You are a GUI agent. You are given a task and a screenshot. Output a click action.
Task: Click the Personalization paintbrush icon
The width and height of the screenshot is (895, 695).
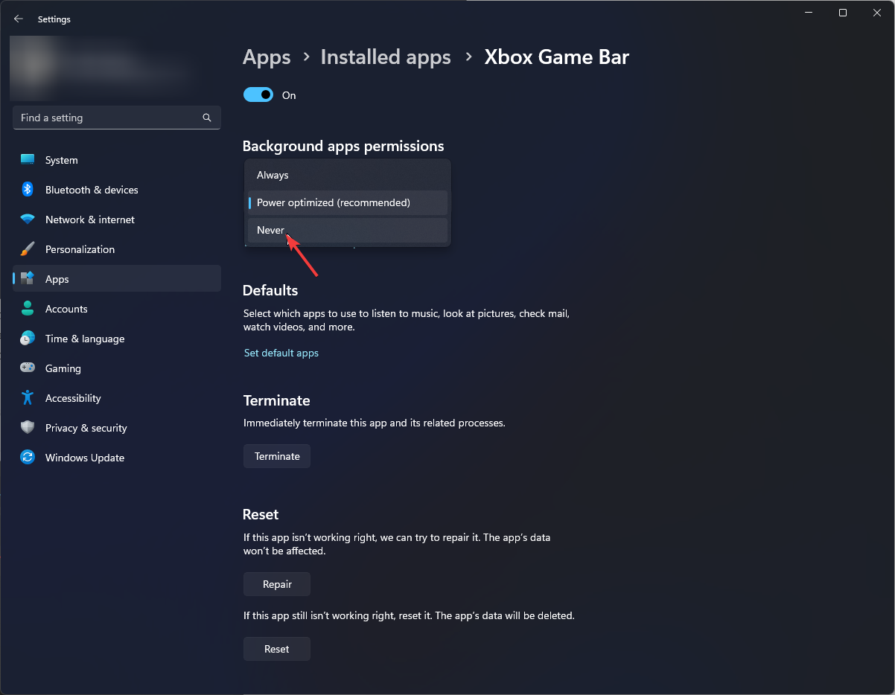click(28, 249)
